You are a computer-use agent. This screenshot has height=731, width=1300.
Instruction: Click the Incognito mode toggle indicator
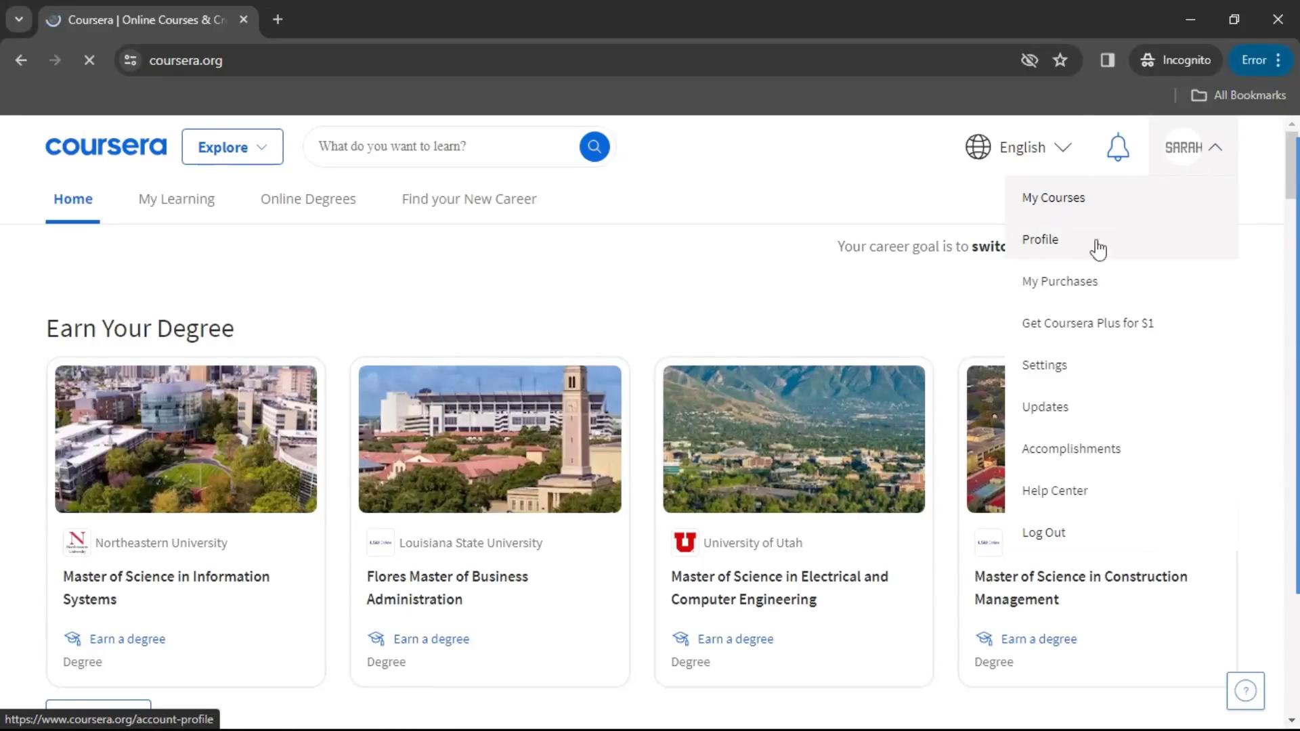pyautogui.click(x=1175, y=60)
